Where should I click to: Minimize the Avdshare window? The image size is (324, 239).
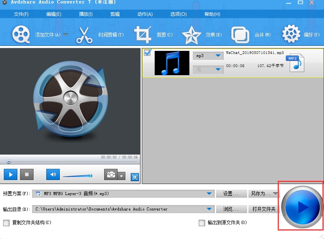289,3
